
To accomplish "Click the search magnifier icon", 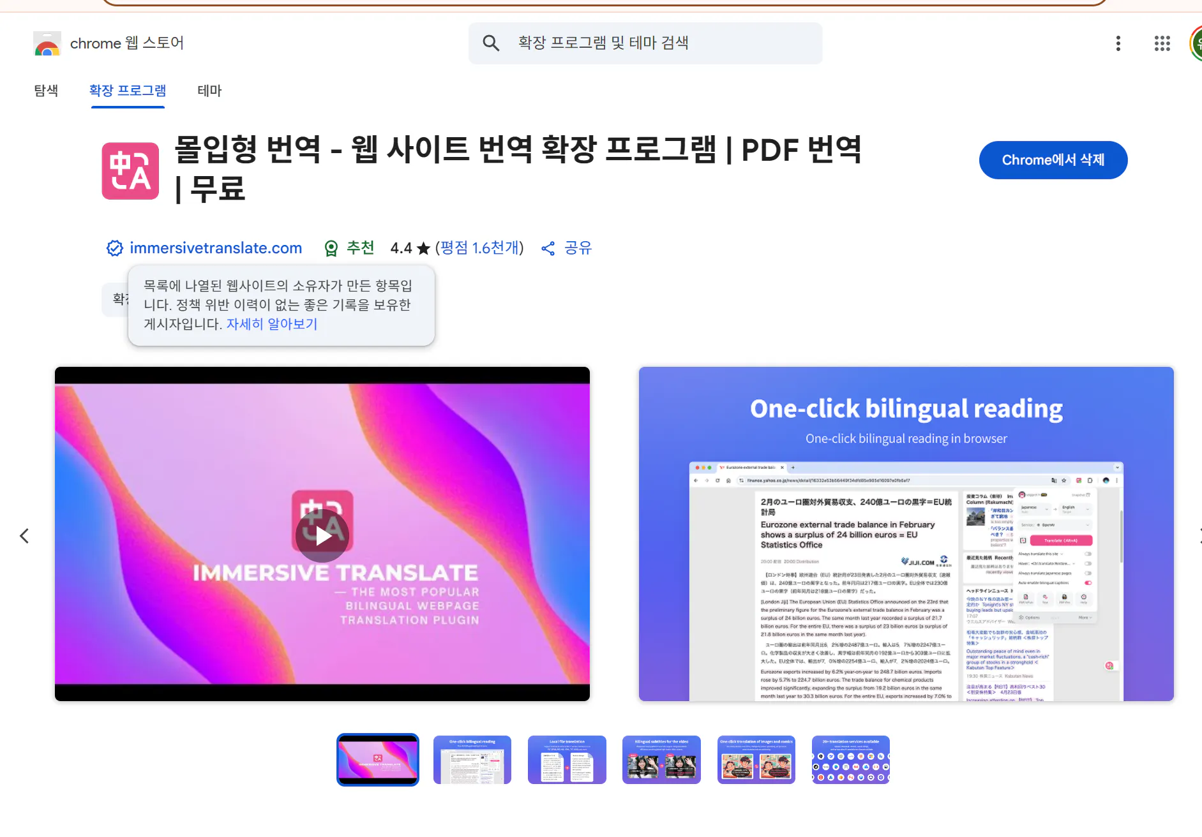I will (x=491, y=43).
